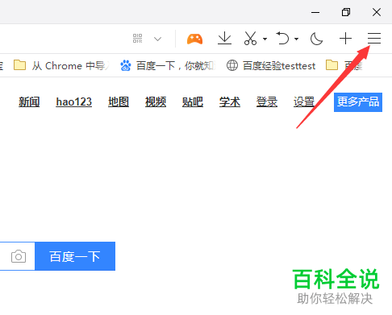Click the 百度一下 search button

pos(75,256)
